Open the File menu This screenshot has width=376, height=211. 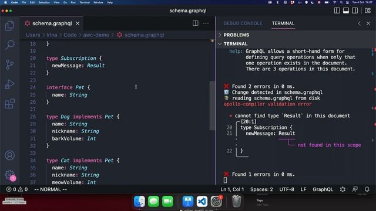click(23, 2)
